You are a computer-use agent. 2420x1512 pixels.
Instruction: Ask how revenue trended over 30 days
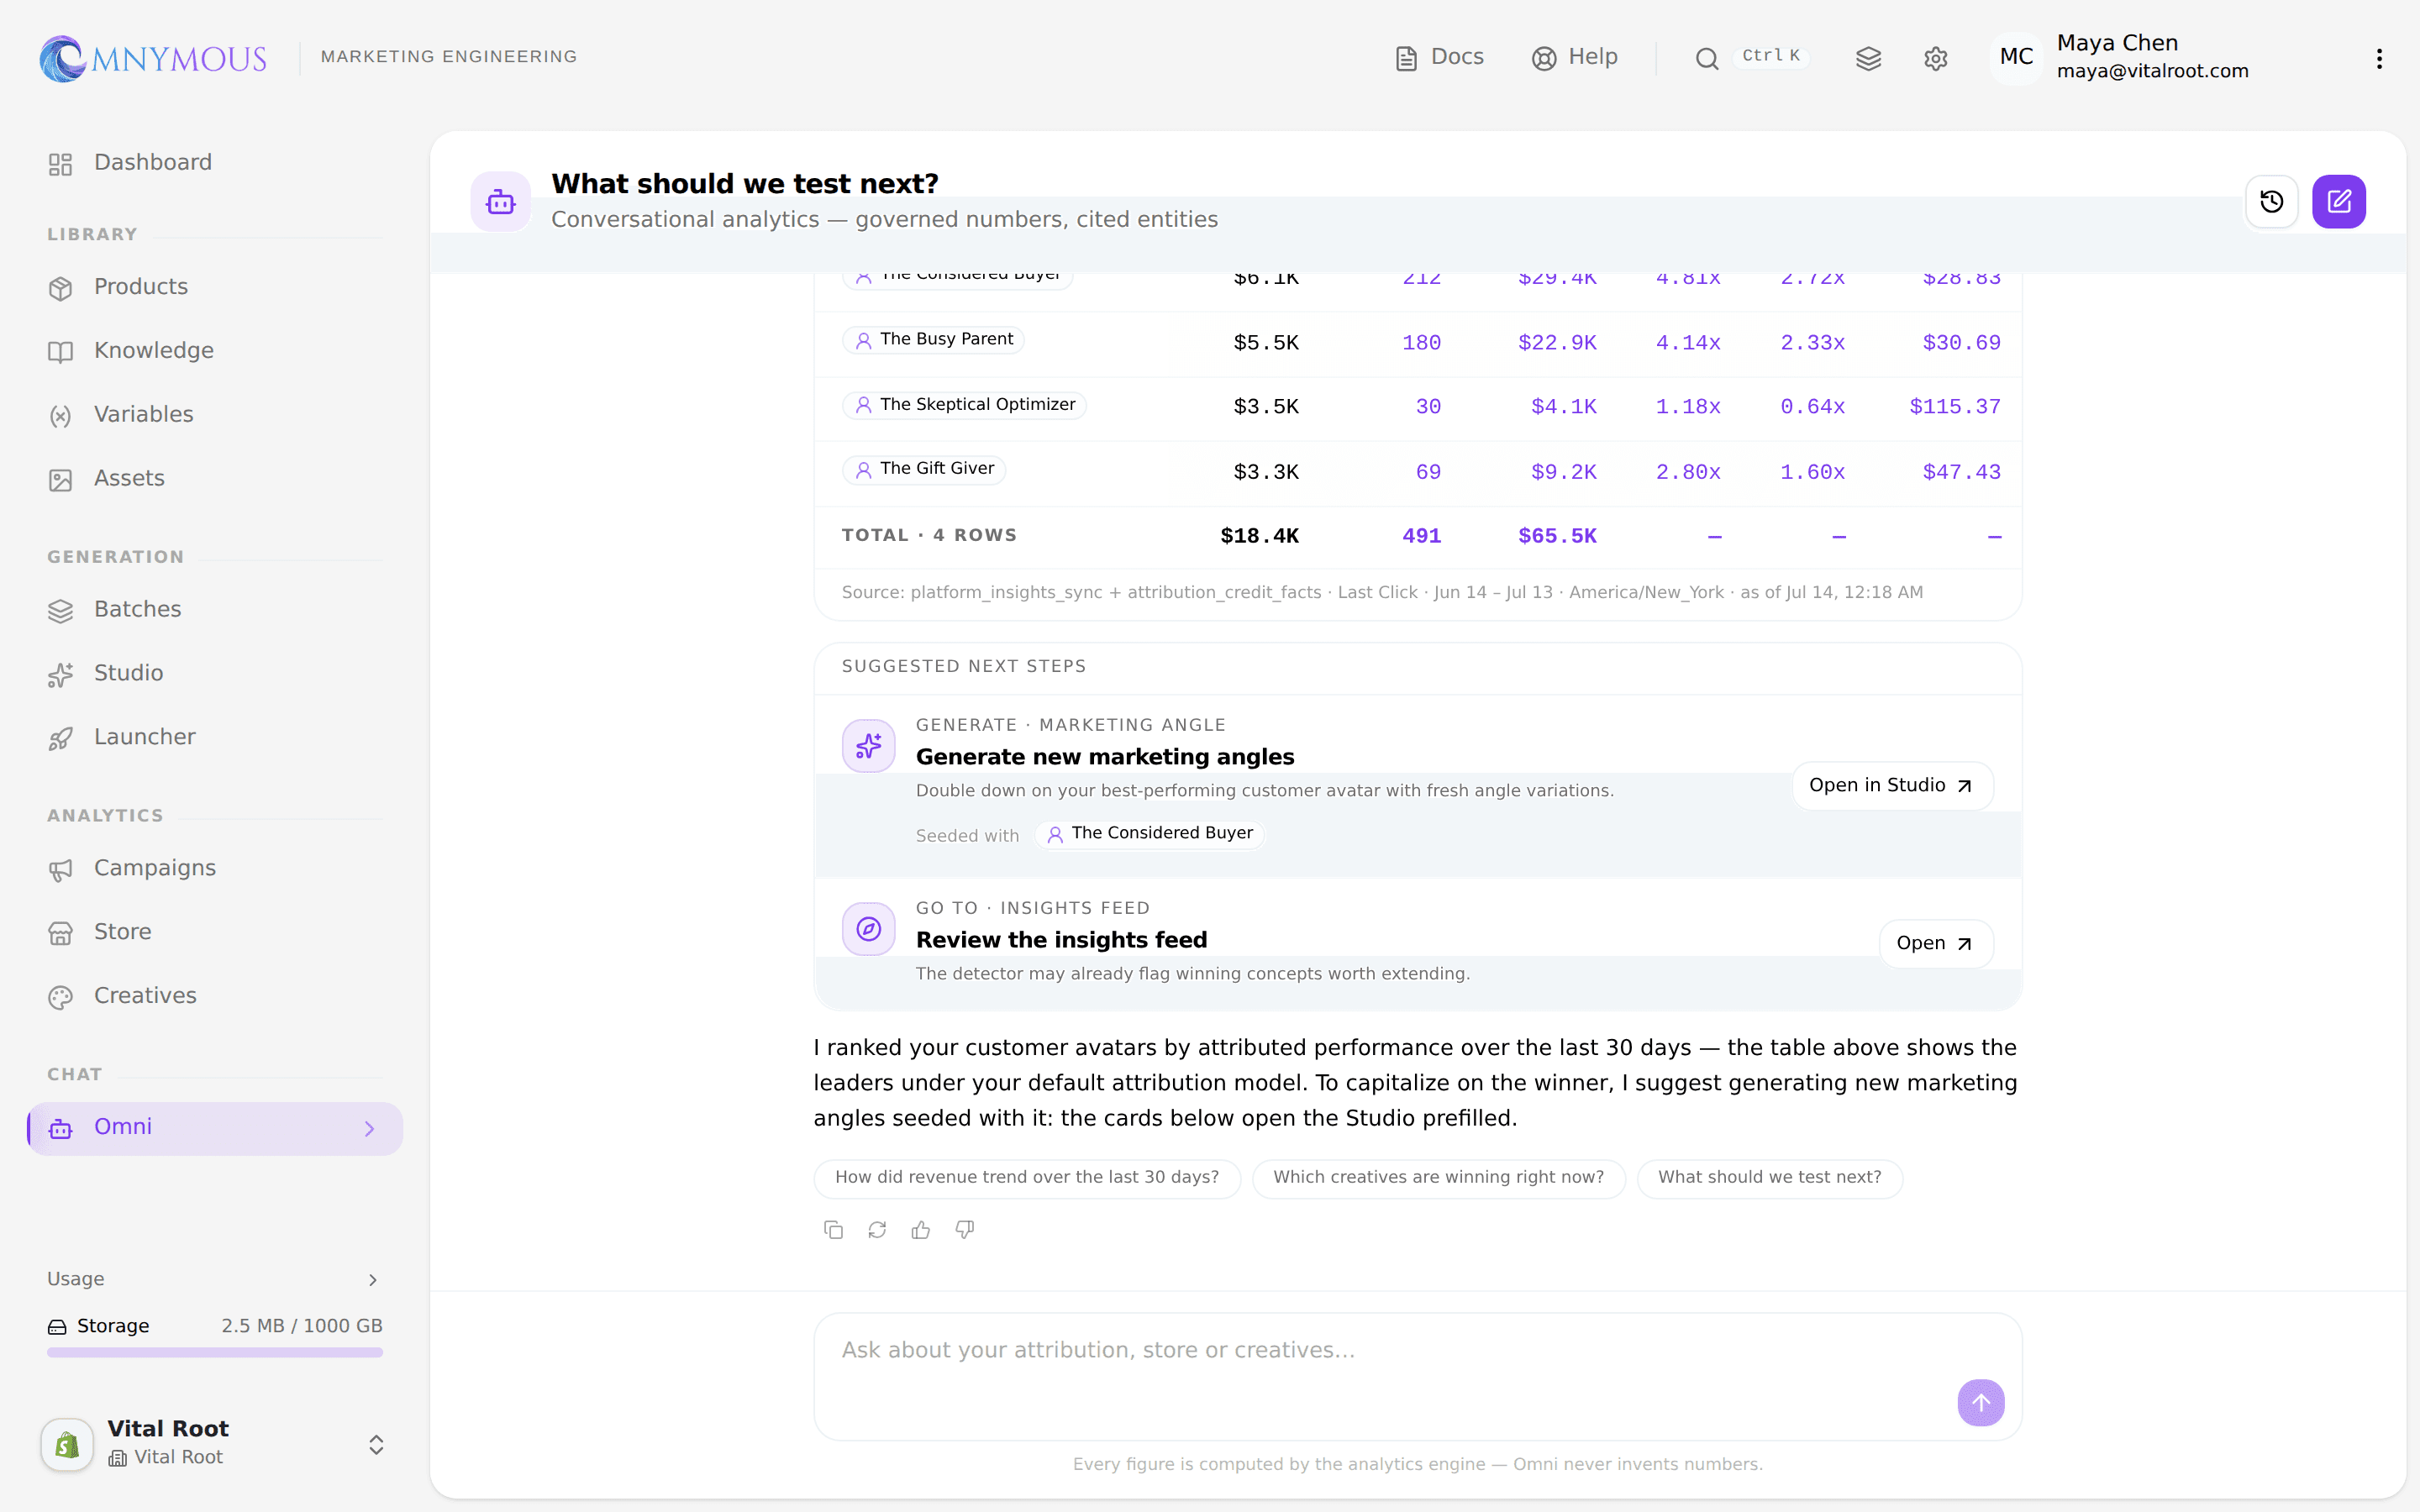click(x=1027, y=1178)
